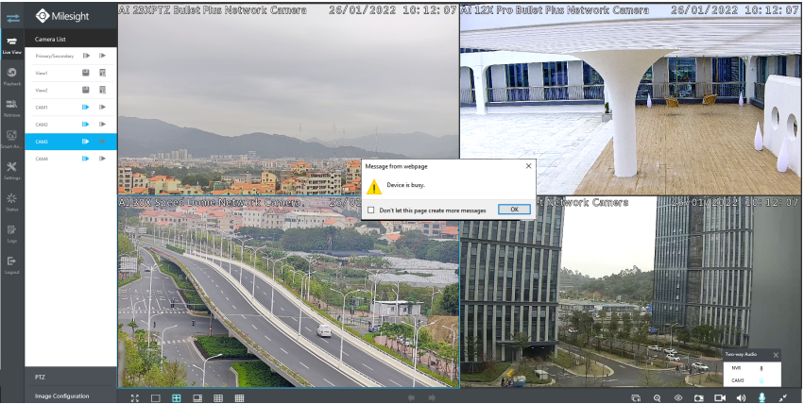Load the View2 layout
The width and height of the screenshot is (804, 404).
[103, 90]
